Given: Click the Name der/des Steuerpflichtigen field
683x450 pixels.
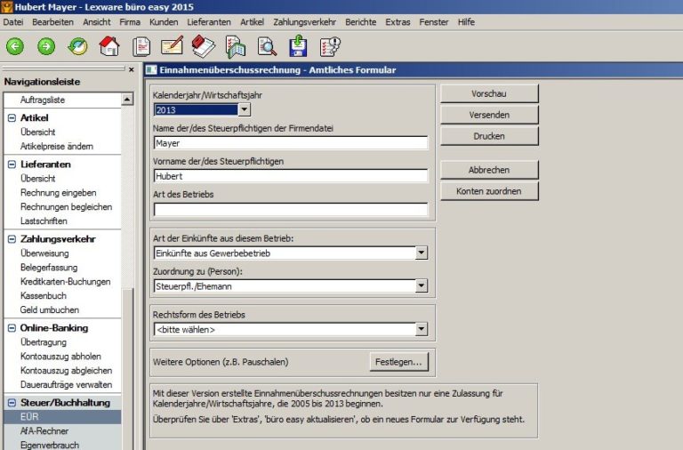Looking at the screenshot, I should coord(291,143).
